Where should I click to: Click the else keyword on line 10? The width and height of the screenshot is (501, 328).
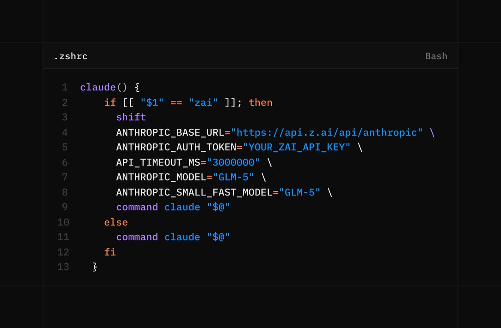[116, 222]
